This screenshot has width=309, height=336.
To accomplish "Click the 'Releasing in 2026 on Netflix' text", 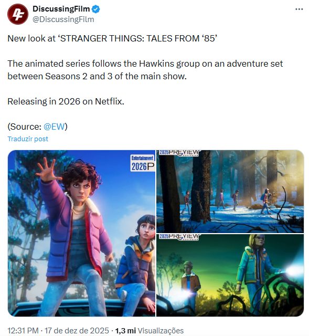I will click(x=66, y=101).
